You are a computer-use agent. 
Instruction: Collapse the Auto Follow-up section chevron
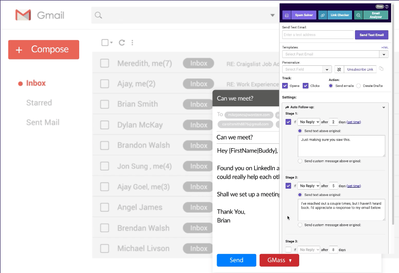click(x=384, y=107)
